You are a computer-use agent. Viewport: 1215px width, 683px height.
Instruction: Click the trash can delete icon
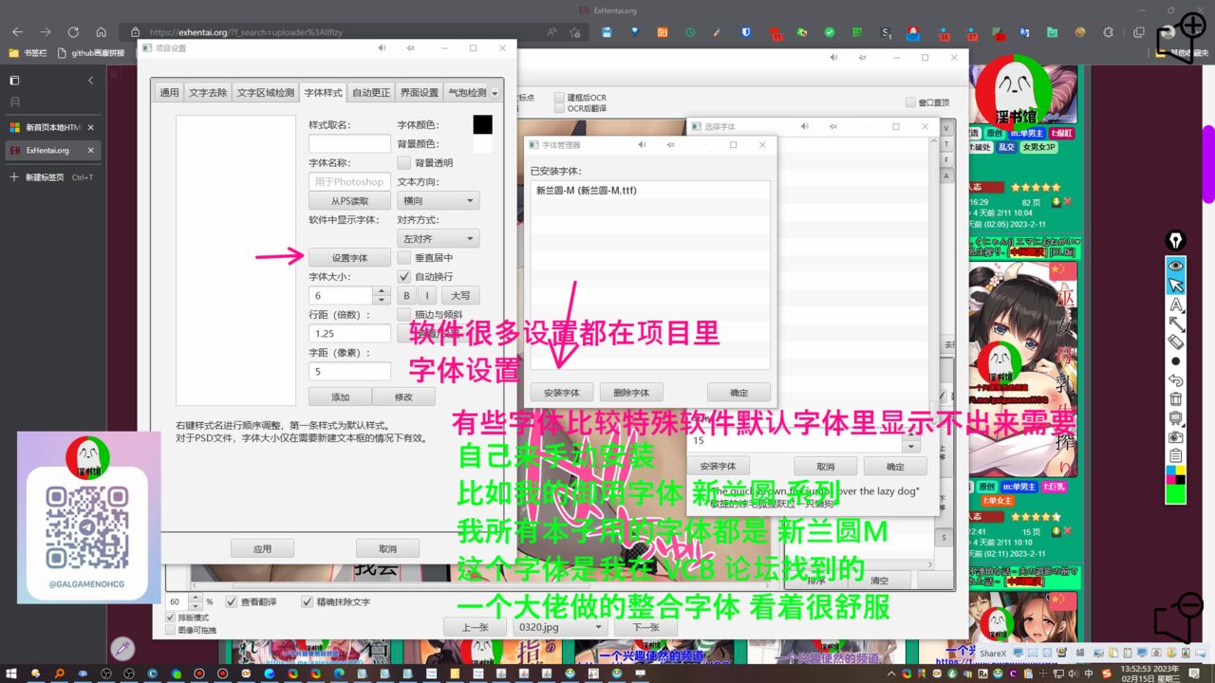pos(1176,398)
